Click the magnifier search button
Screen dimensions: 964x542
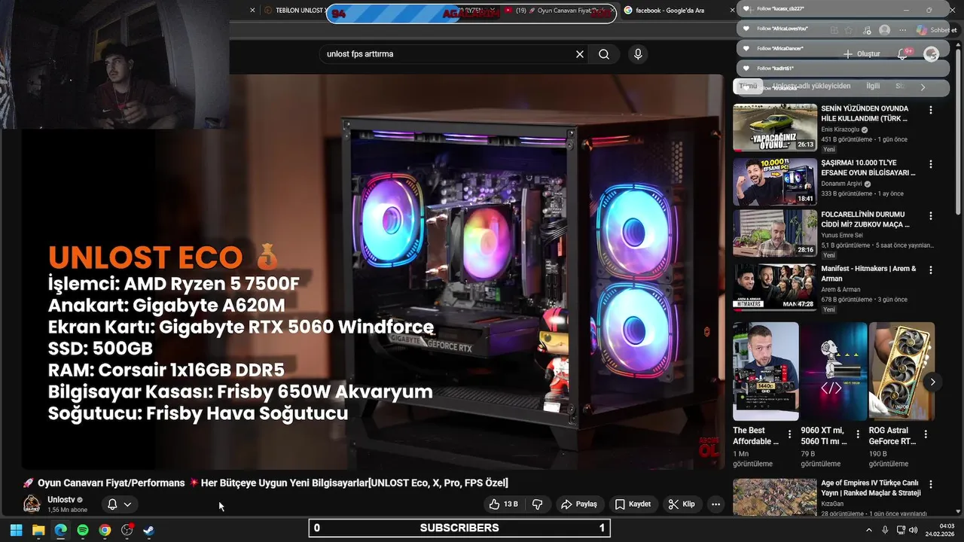click(x=604, y=54)
